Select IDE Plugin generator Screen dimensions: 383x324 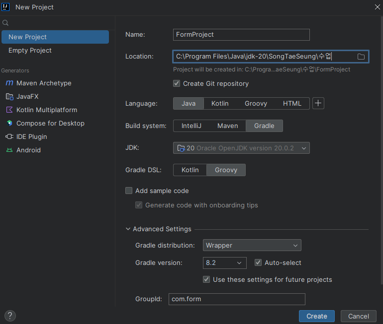coord(55,136)
